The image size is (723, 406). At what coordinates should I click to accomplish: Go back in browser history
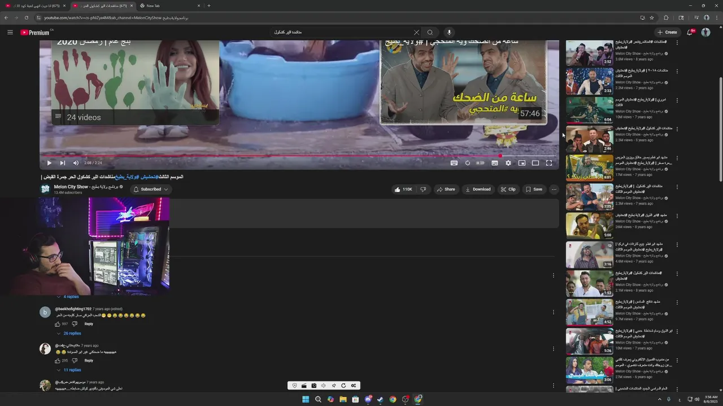[x=6, y=17]
